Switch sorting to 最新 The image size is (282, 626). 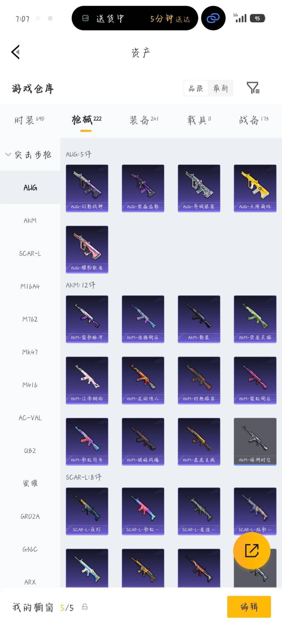click(x=221, y=88)
